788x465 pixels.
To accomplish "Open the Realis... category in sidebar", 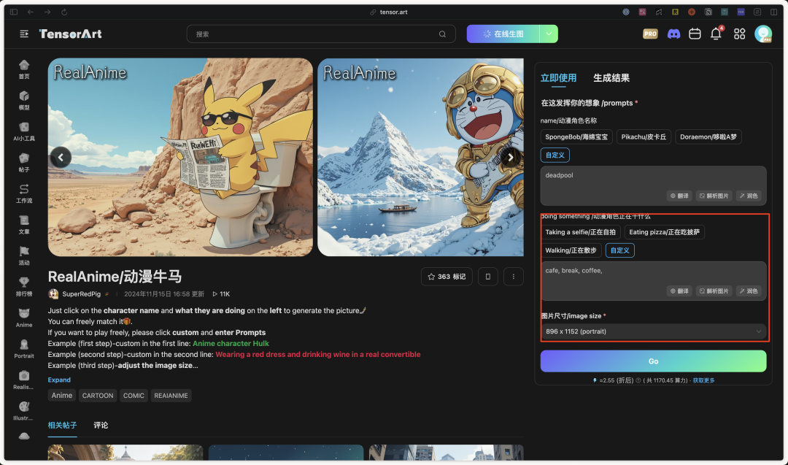I will 24,380.
